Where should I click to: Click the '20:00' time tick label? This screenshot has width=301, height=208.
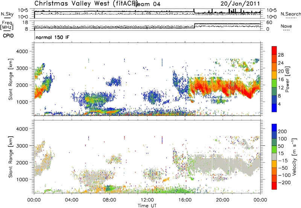222,200
